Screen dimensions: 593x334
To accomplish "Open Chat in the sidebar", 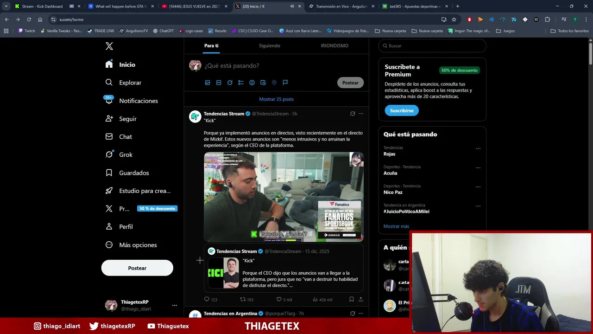I will (x=119, y=137).
